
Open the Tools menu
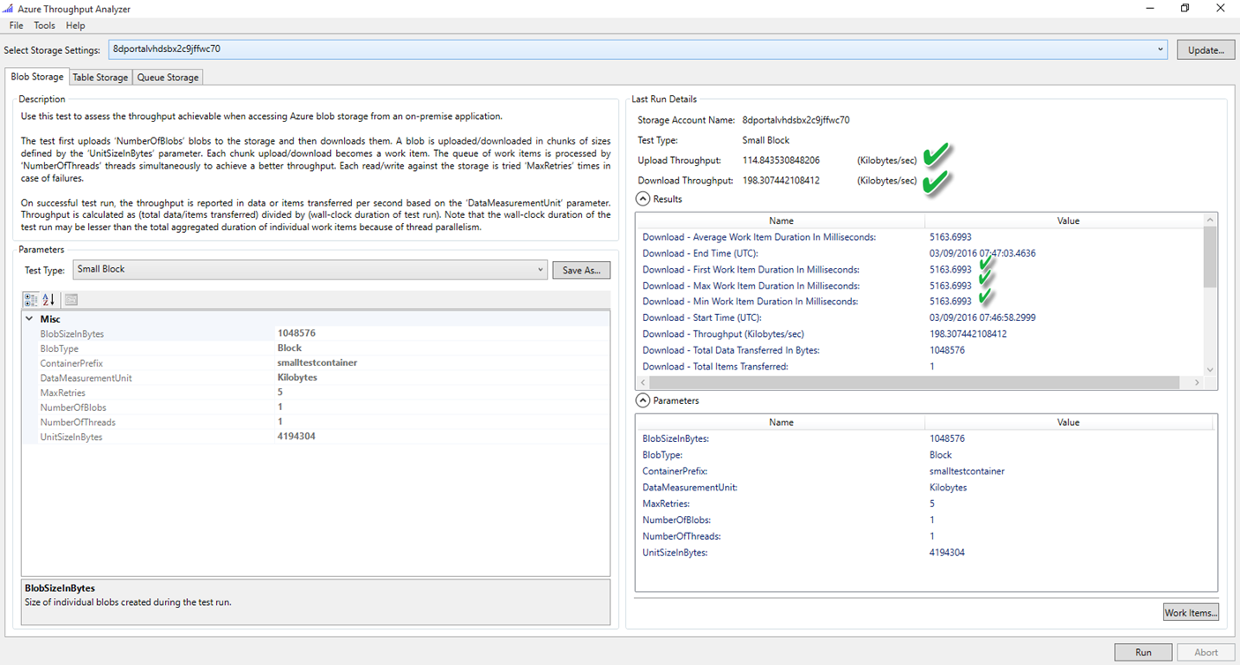[44, 26]
